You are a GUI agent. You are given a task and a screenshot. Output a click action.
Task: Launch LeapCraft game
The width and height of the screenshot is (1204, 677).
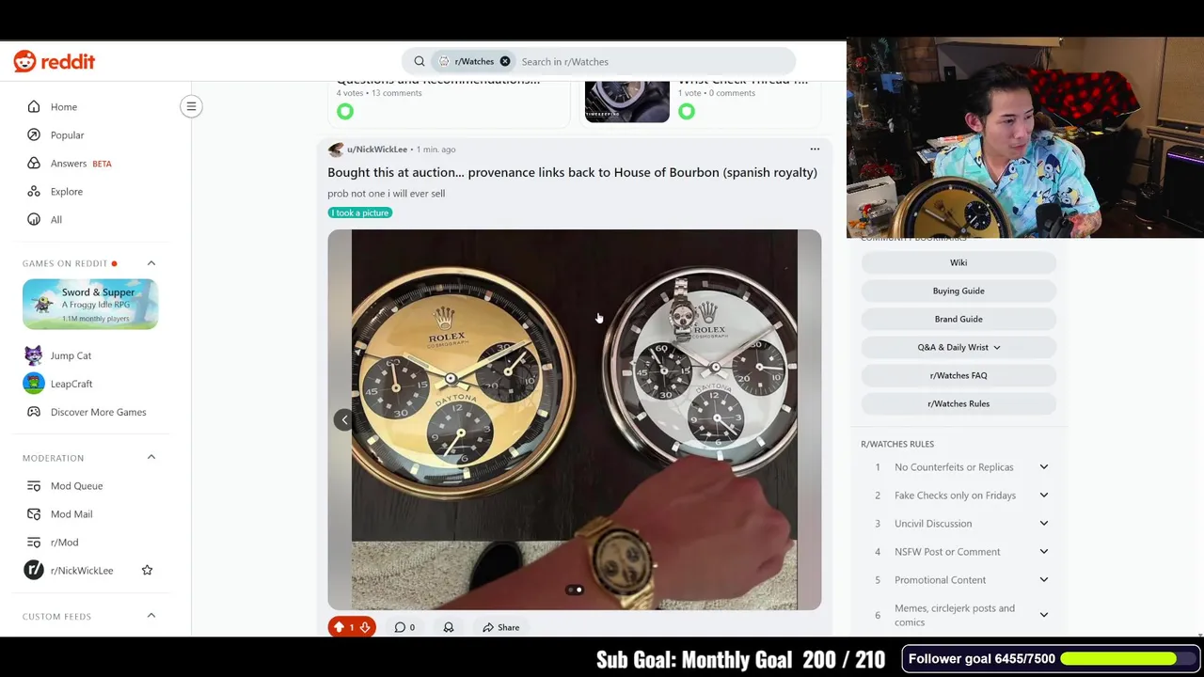pyautogui.click(x=71, y=384)
